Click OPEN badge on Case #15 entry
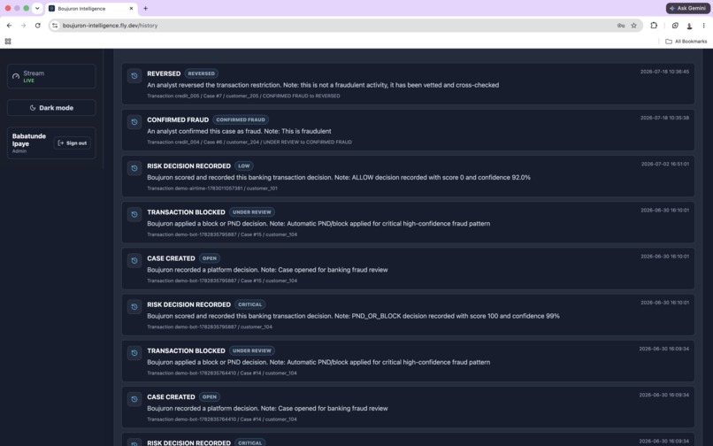This screenshot has height=446, width=713. coord(209,258)
